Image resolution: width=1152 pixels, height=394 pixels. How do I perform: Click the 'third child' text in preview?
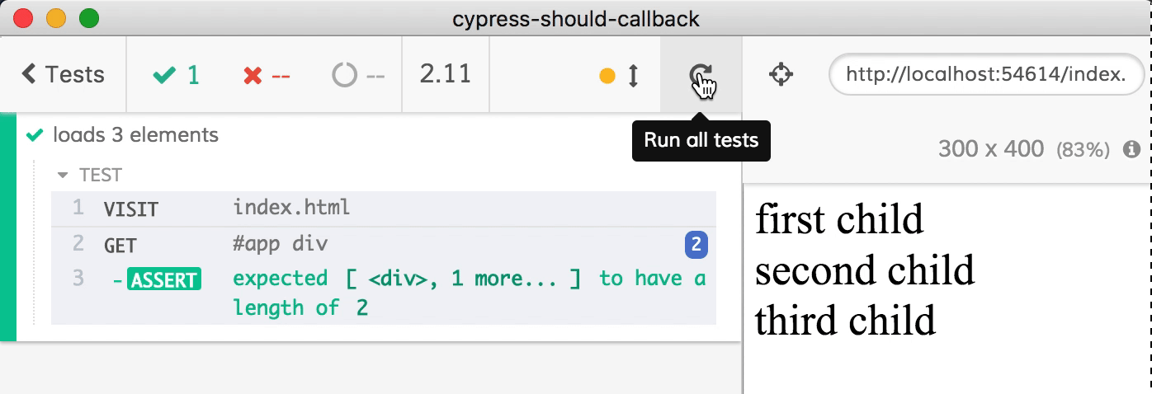click(845, 320)
